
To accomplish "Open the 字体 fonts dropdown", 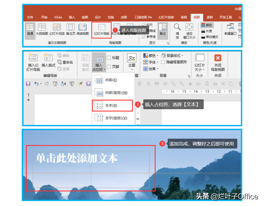I will (151, 62).
